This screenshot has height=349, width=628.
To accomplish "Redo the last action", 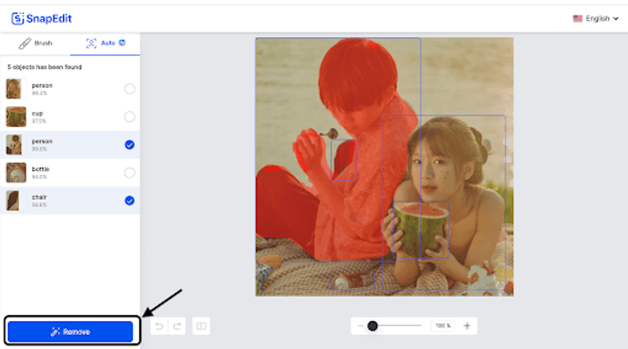I will coord(177,326).
